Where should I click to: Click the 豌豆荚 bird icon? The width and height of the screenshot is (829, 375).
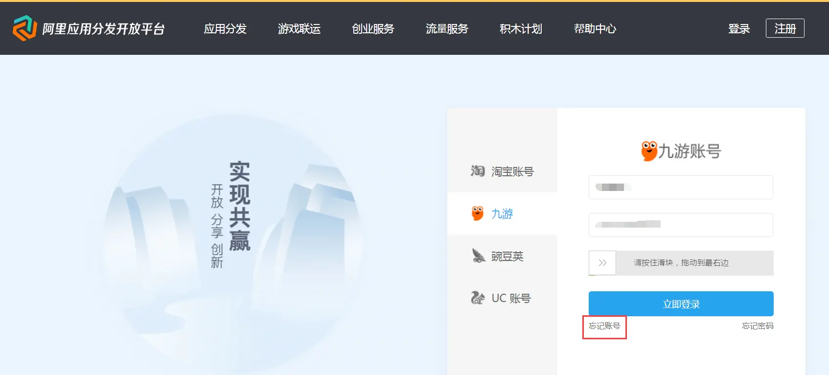(478, 256)
